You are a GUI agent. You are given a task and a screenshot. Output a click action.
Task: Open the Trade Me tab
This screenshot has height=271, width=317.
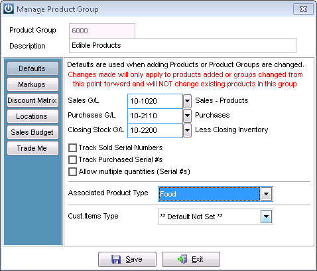pyautogui.click(x=32, y=148)
